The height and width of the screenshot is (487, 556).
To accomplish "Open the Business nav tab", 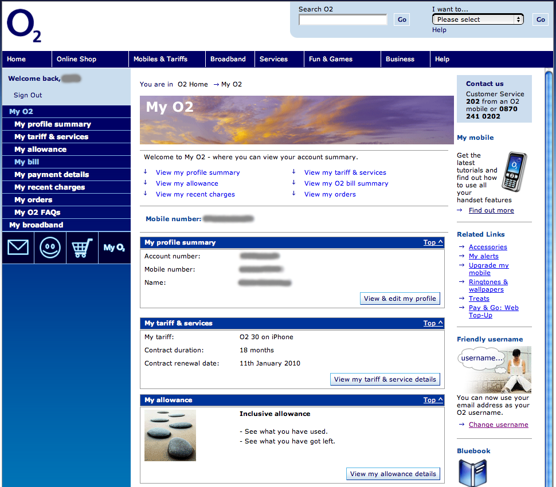I will click(406, 59).
